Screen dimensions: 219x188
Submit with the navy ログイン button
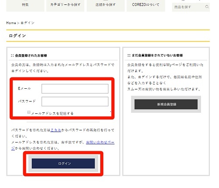(63, 164)
